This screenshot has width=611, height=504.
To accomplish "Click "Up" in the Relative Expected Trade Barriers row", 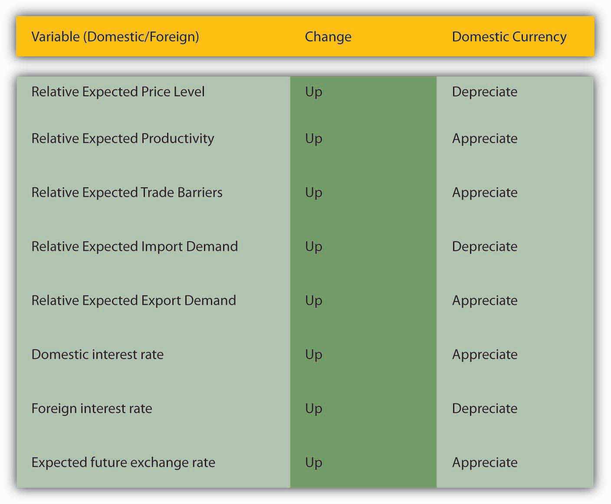I will (x=313, y=193).
